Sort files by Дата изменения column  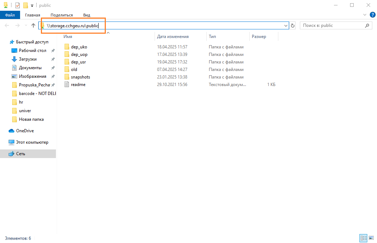point(173,37)
